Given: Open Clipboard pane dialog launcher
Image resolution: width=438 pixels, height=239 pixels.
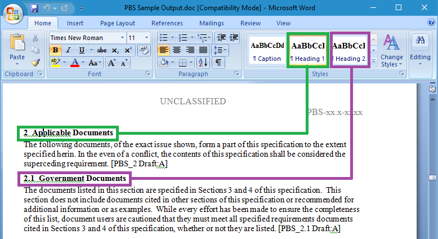Looking at the screenshot, I should 40,73.
